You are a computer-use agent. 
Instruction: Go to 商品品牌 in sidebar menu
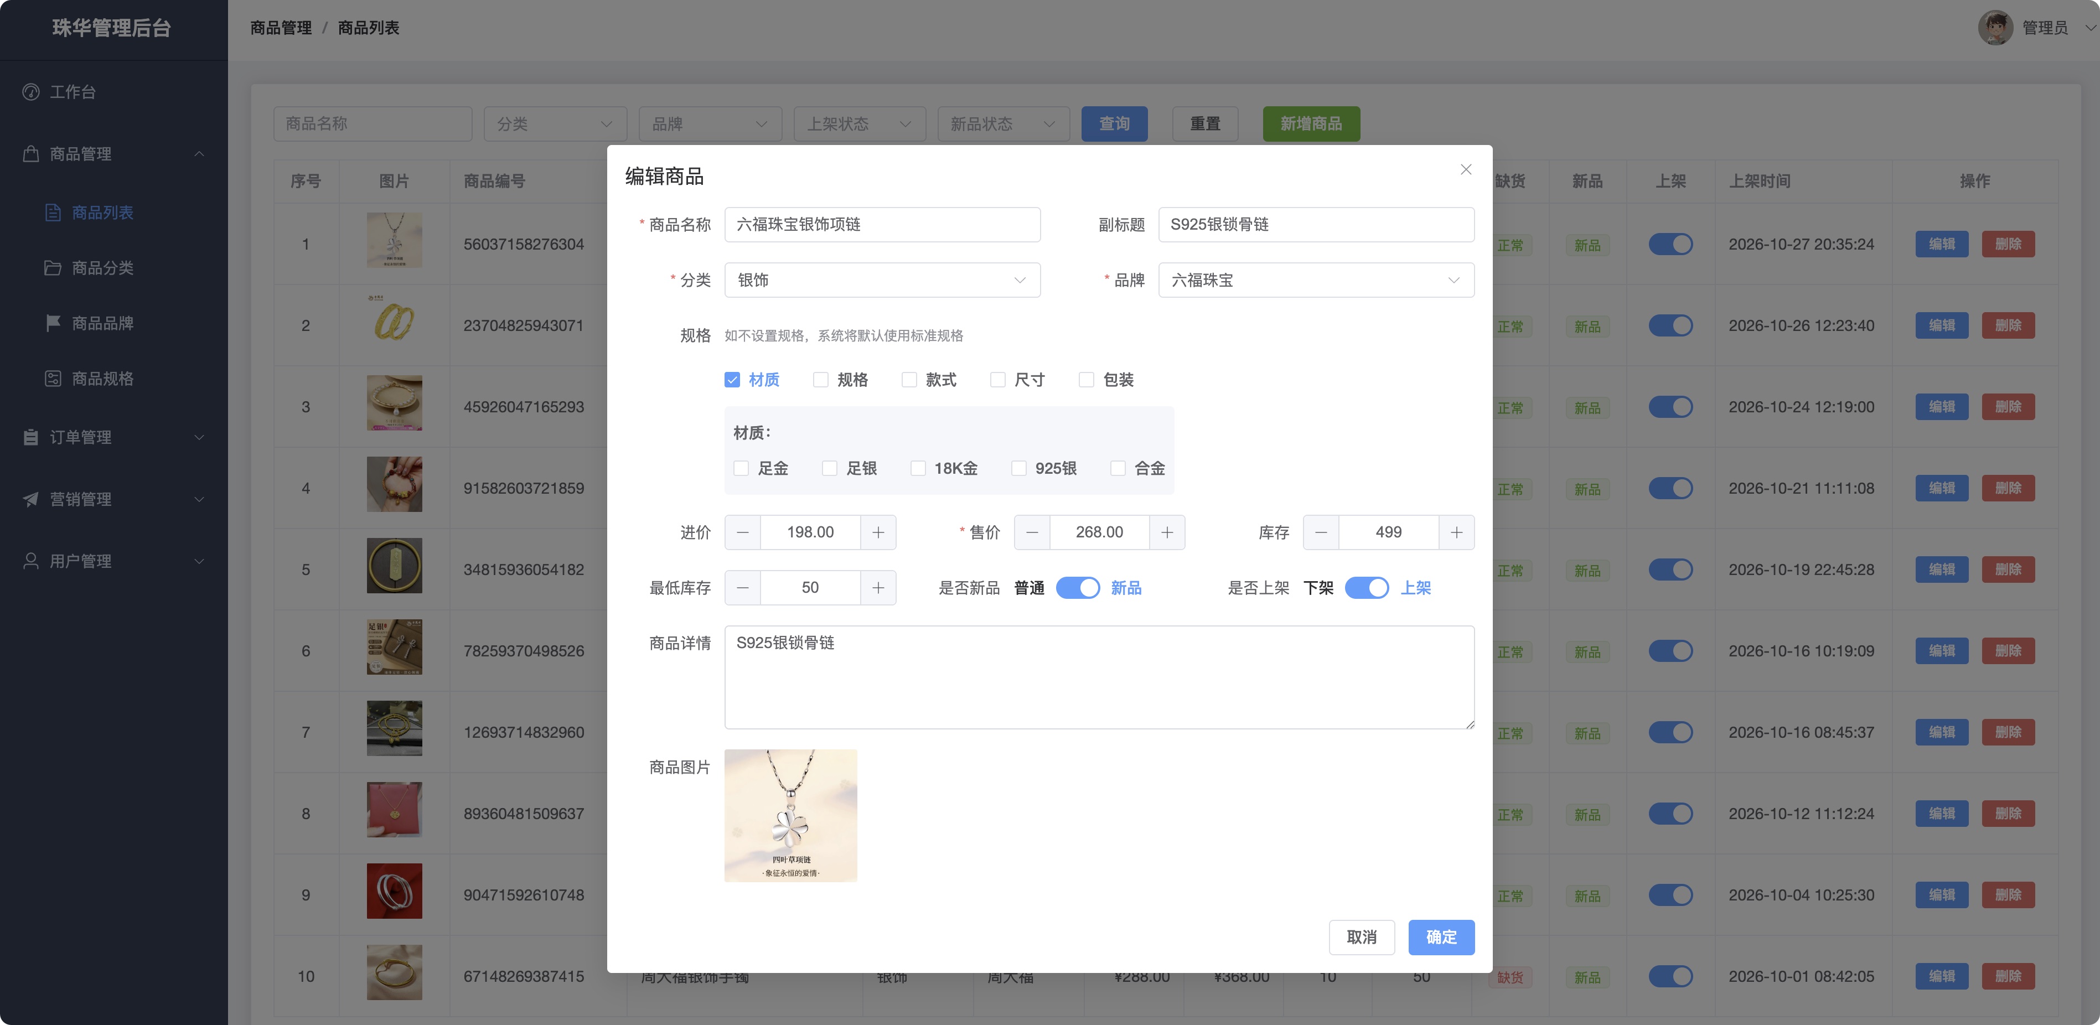tap(103, 323)
